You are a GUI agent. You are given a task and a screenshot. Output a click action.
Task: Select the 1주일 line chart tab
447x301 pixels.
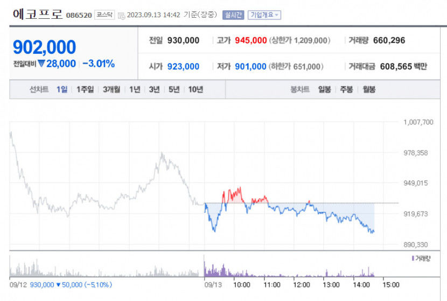click(85, 89)
